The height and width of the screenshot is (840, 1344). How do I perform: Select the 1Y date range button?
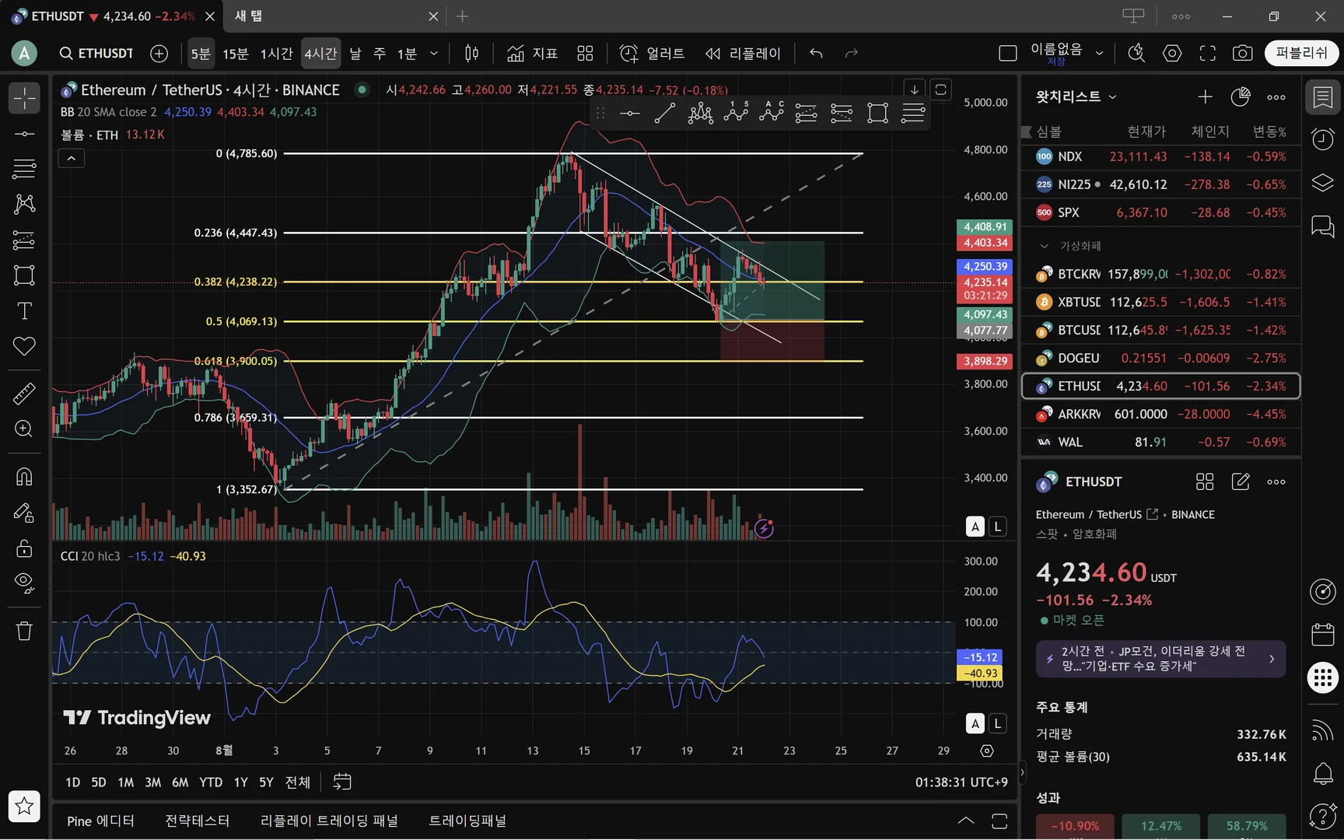[241, 782]
